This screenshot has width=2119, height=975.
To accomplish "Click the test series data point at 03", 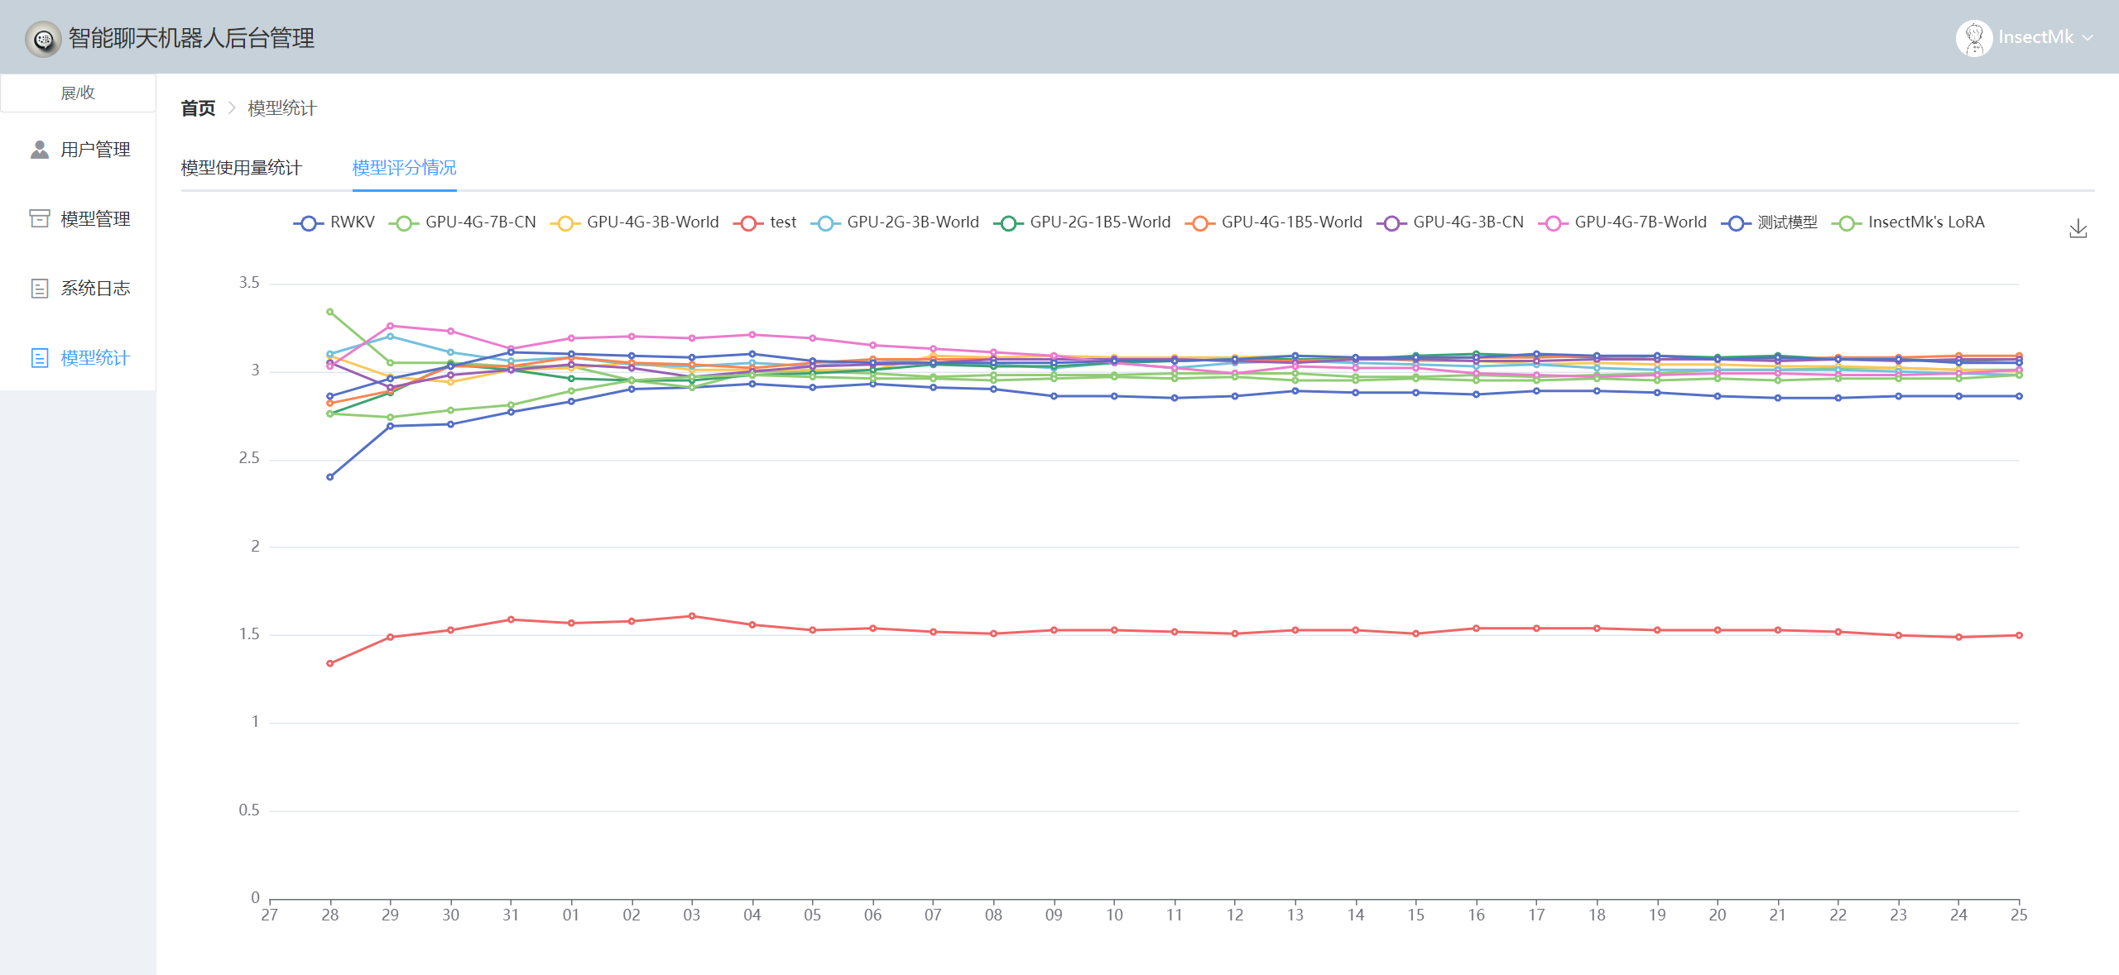I will [x=692, y=616].
